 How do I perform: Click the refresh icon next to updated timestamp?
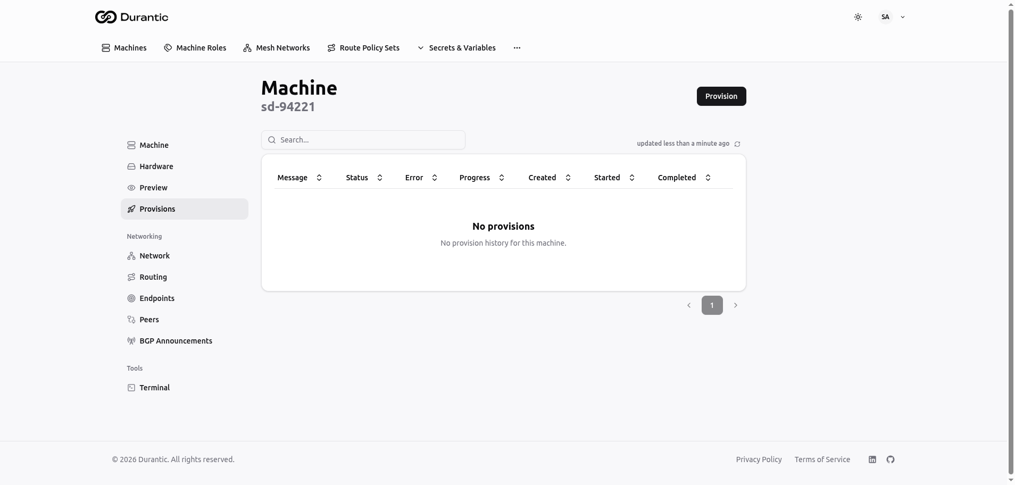[x=737, y=144]
